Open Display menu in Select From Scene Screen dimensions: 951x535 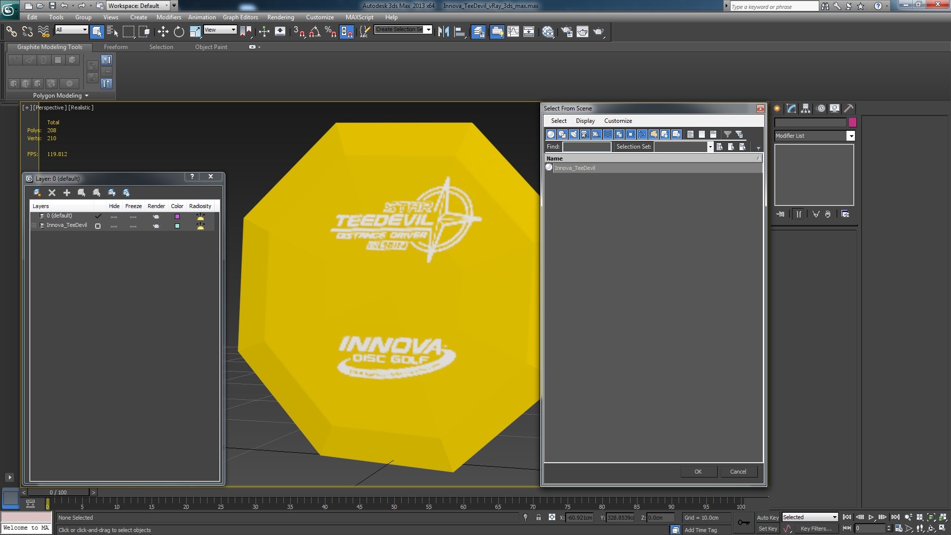[x=585, y=121]
